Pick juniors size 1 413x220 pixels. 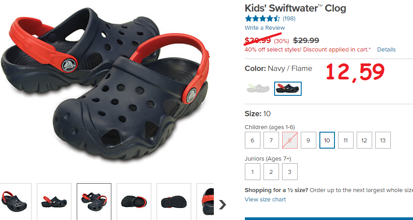[x=252, y=172]
